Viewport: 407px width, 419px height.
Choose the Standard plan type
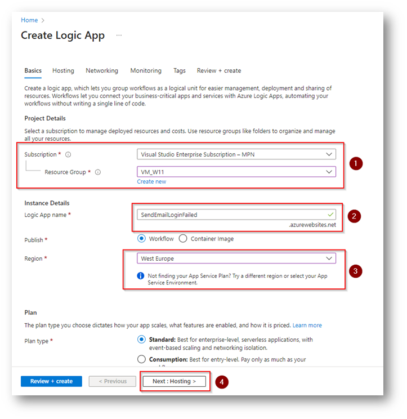click(x=141, y=340)
